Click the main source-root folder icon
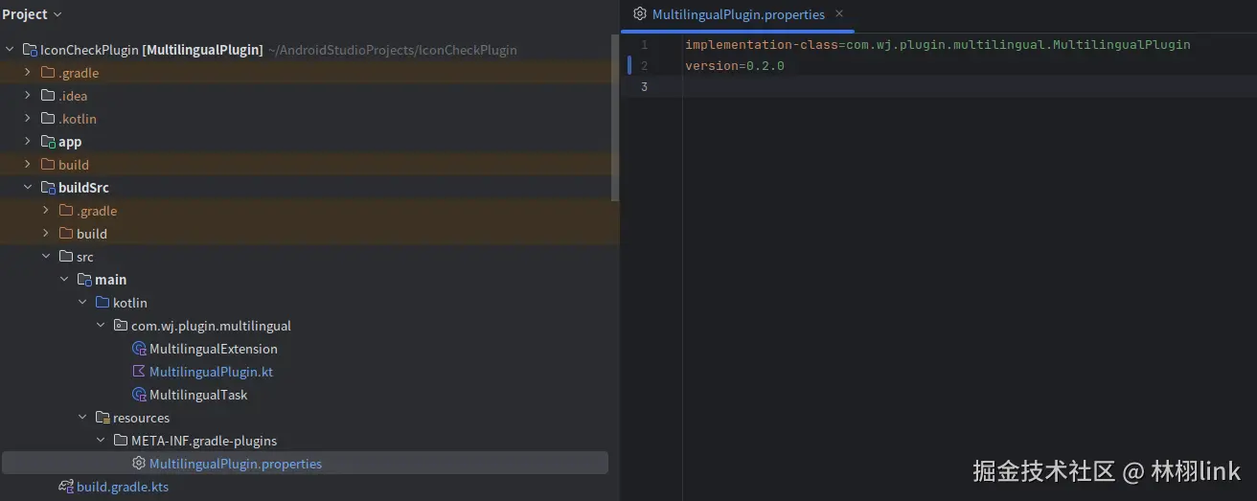 [84, 280]
